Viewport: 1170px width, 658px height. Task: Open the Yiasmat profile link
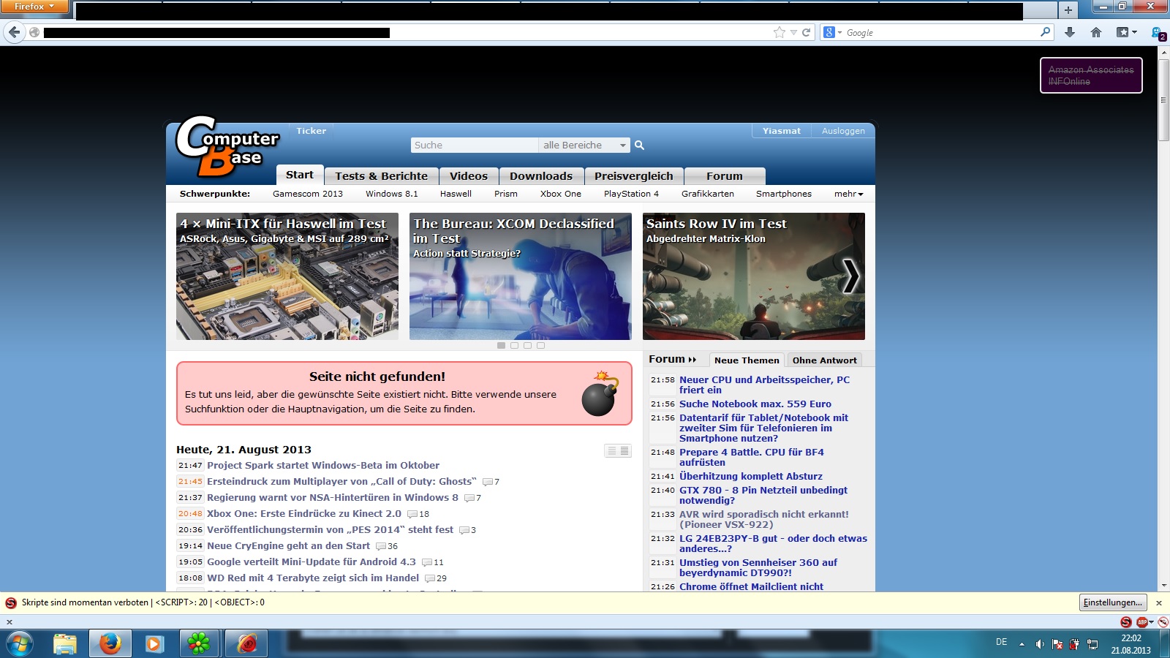pos(782,131)
